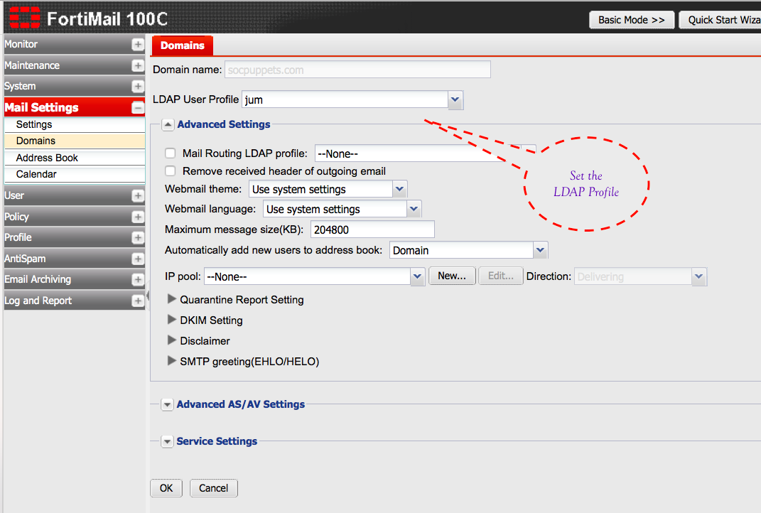Select Domains in the sidebar
761x513 pixels.
click(x=75, y=141)
